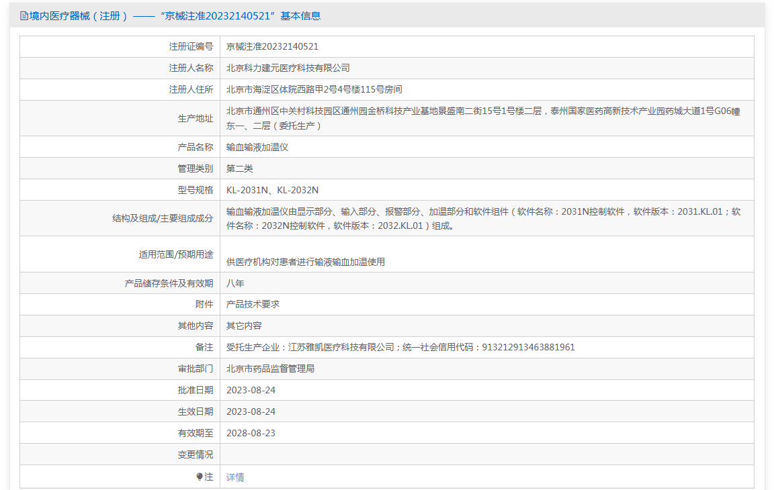
Task: Click the 变更情况 label
Action: click(x=196, y=455)
